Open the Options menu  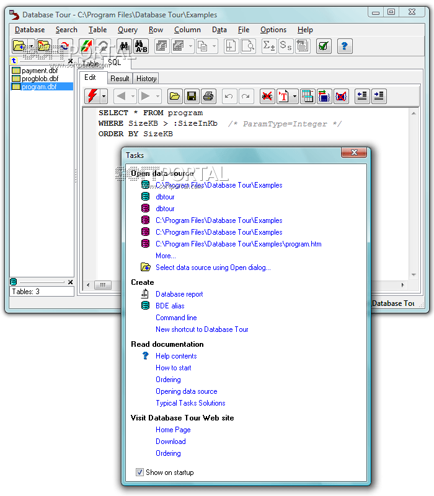pyautogui.click(x=273, y=30)
